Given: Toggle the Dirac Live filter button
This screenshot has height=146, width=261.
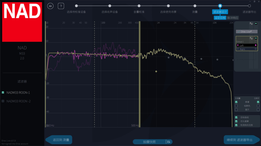Looking at the screenshot, I should (247, 31).
